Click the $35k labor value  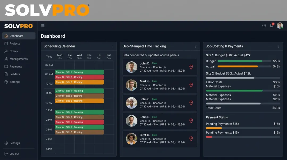tap(277, 82)
